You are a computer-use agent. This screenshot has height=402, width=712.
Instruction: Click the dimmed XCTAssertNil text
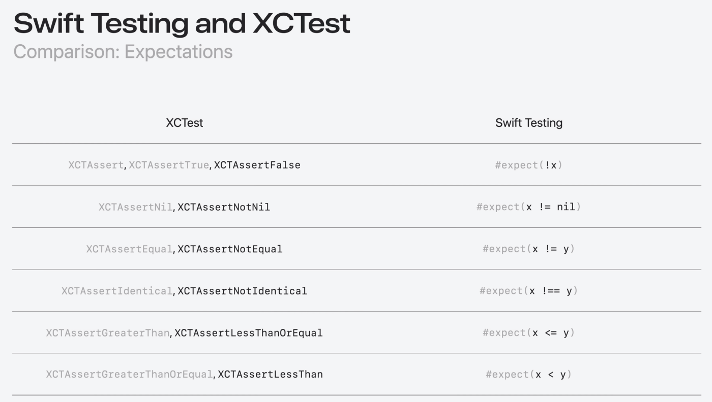135,207
